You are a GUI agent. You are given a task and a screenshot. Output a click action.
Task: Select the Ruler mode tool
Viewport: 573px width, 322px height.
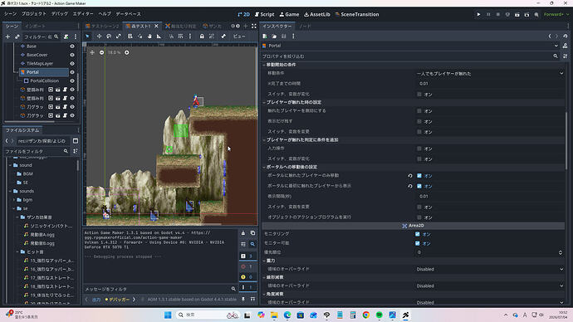click(159, 37)
